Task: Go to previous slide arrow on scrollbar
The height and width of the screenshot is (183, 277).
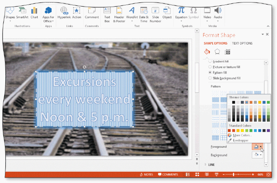Action: click(197, 159)
